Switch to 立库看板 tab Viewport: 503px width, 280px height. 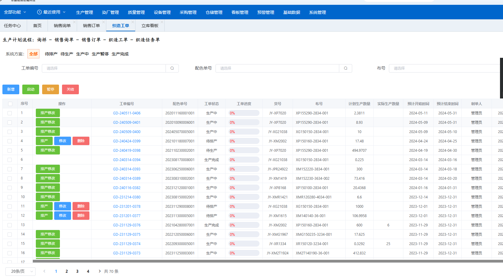[150, 26]
